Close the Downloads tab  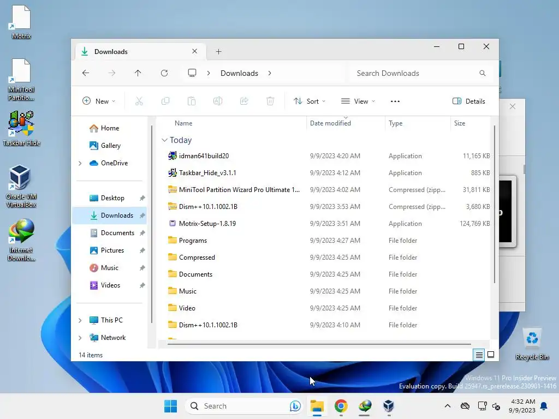(195, 51)
